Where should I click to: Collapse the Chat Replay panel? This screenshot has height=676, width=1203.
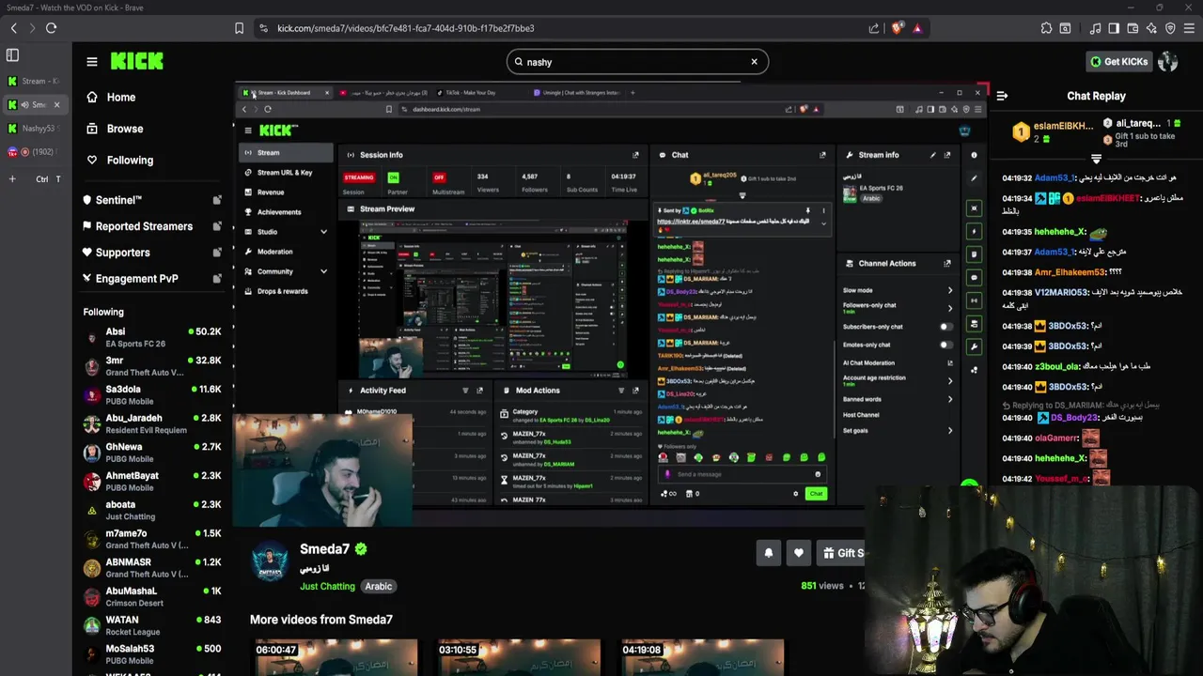[x=1002, y=96]
